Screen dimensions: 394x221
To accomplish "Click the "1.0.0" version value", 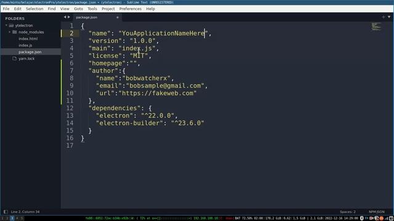I will pos(142,41).
